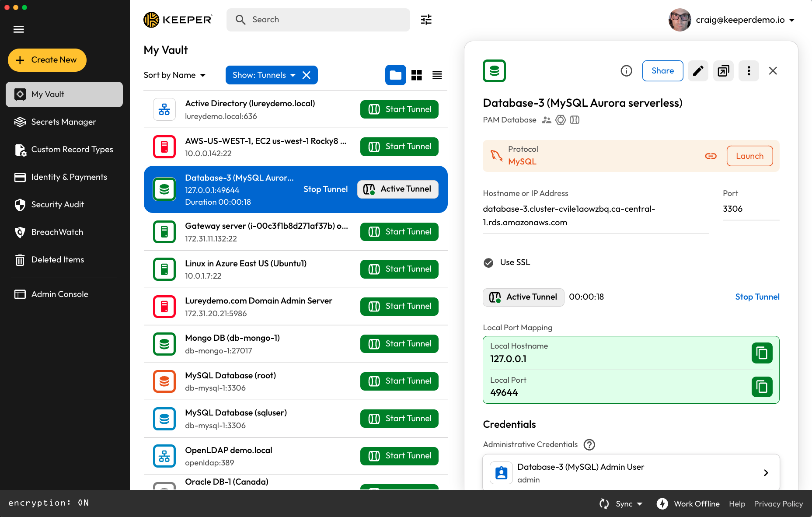Click the duplicate record icon
The width and height of the screenshot is (812, 517).
(x=723, y=71)
